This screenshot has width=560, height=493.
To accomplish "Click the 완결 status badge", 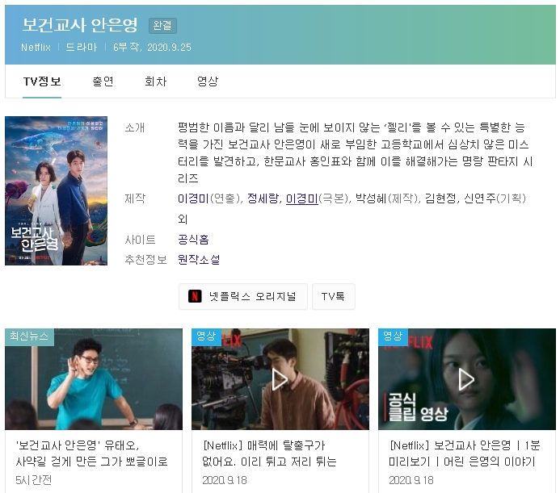I will 162,26.
